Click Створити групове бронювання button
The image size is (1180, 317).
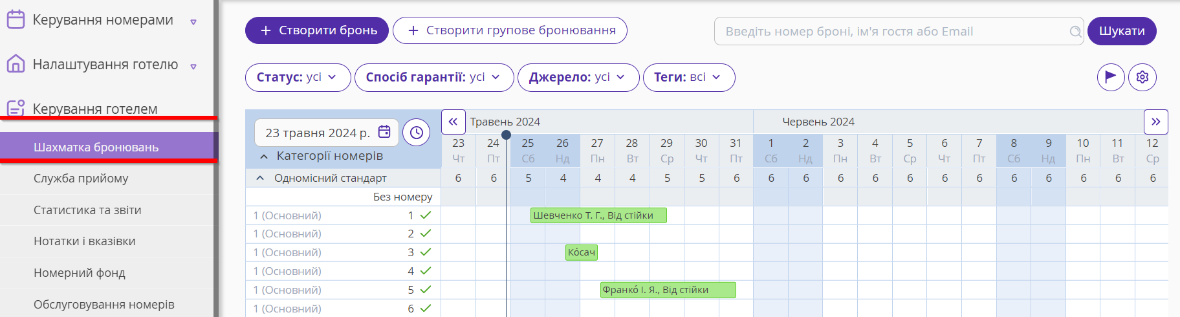click(510, 30)
